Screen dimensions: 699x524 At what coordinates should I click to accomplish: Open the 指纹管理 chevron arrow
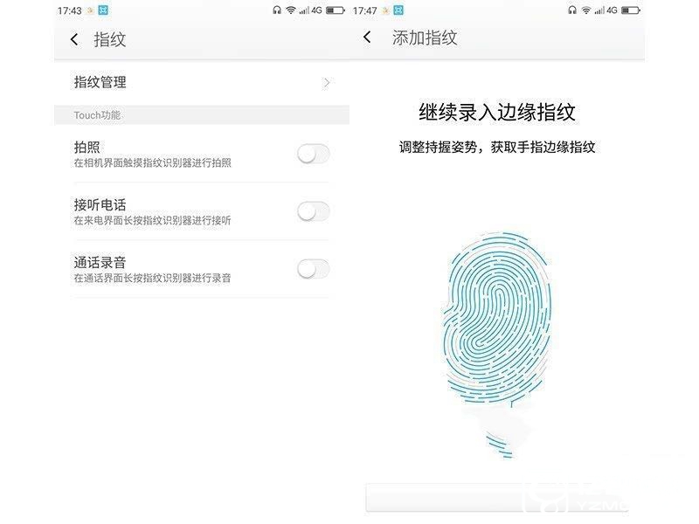[327, 82]
